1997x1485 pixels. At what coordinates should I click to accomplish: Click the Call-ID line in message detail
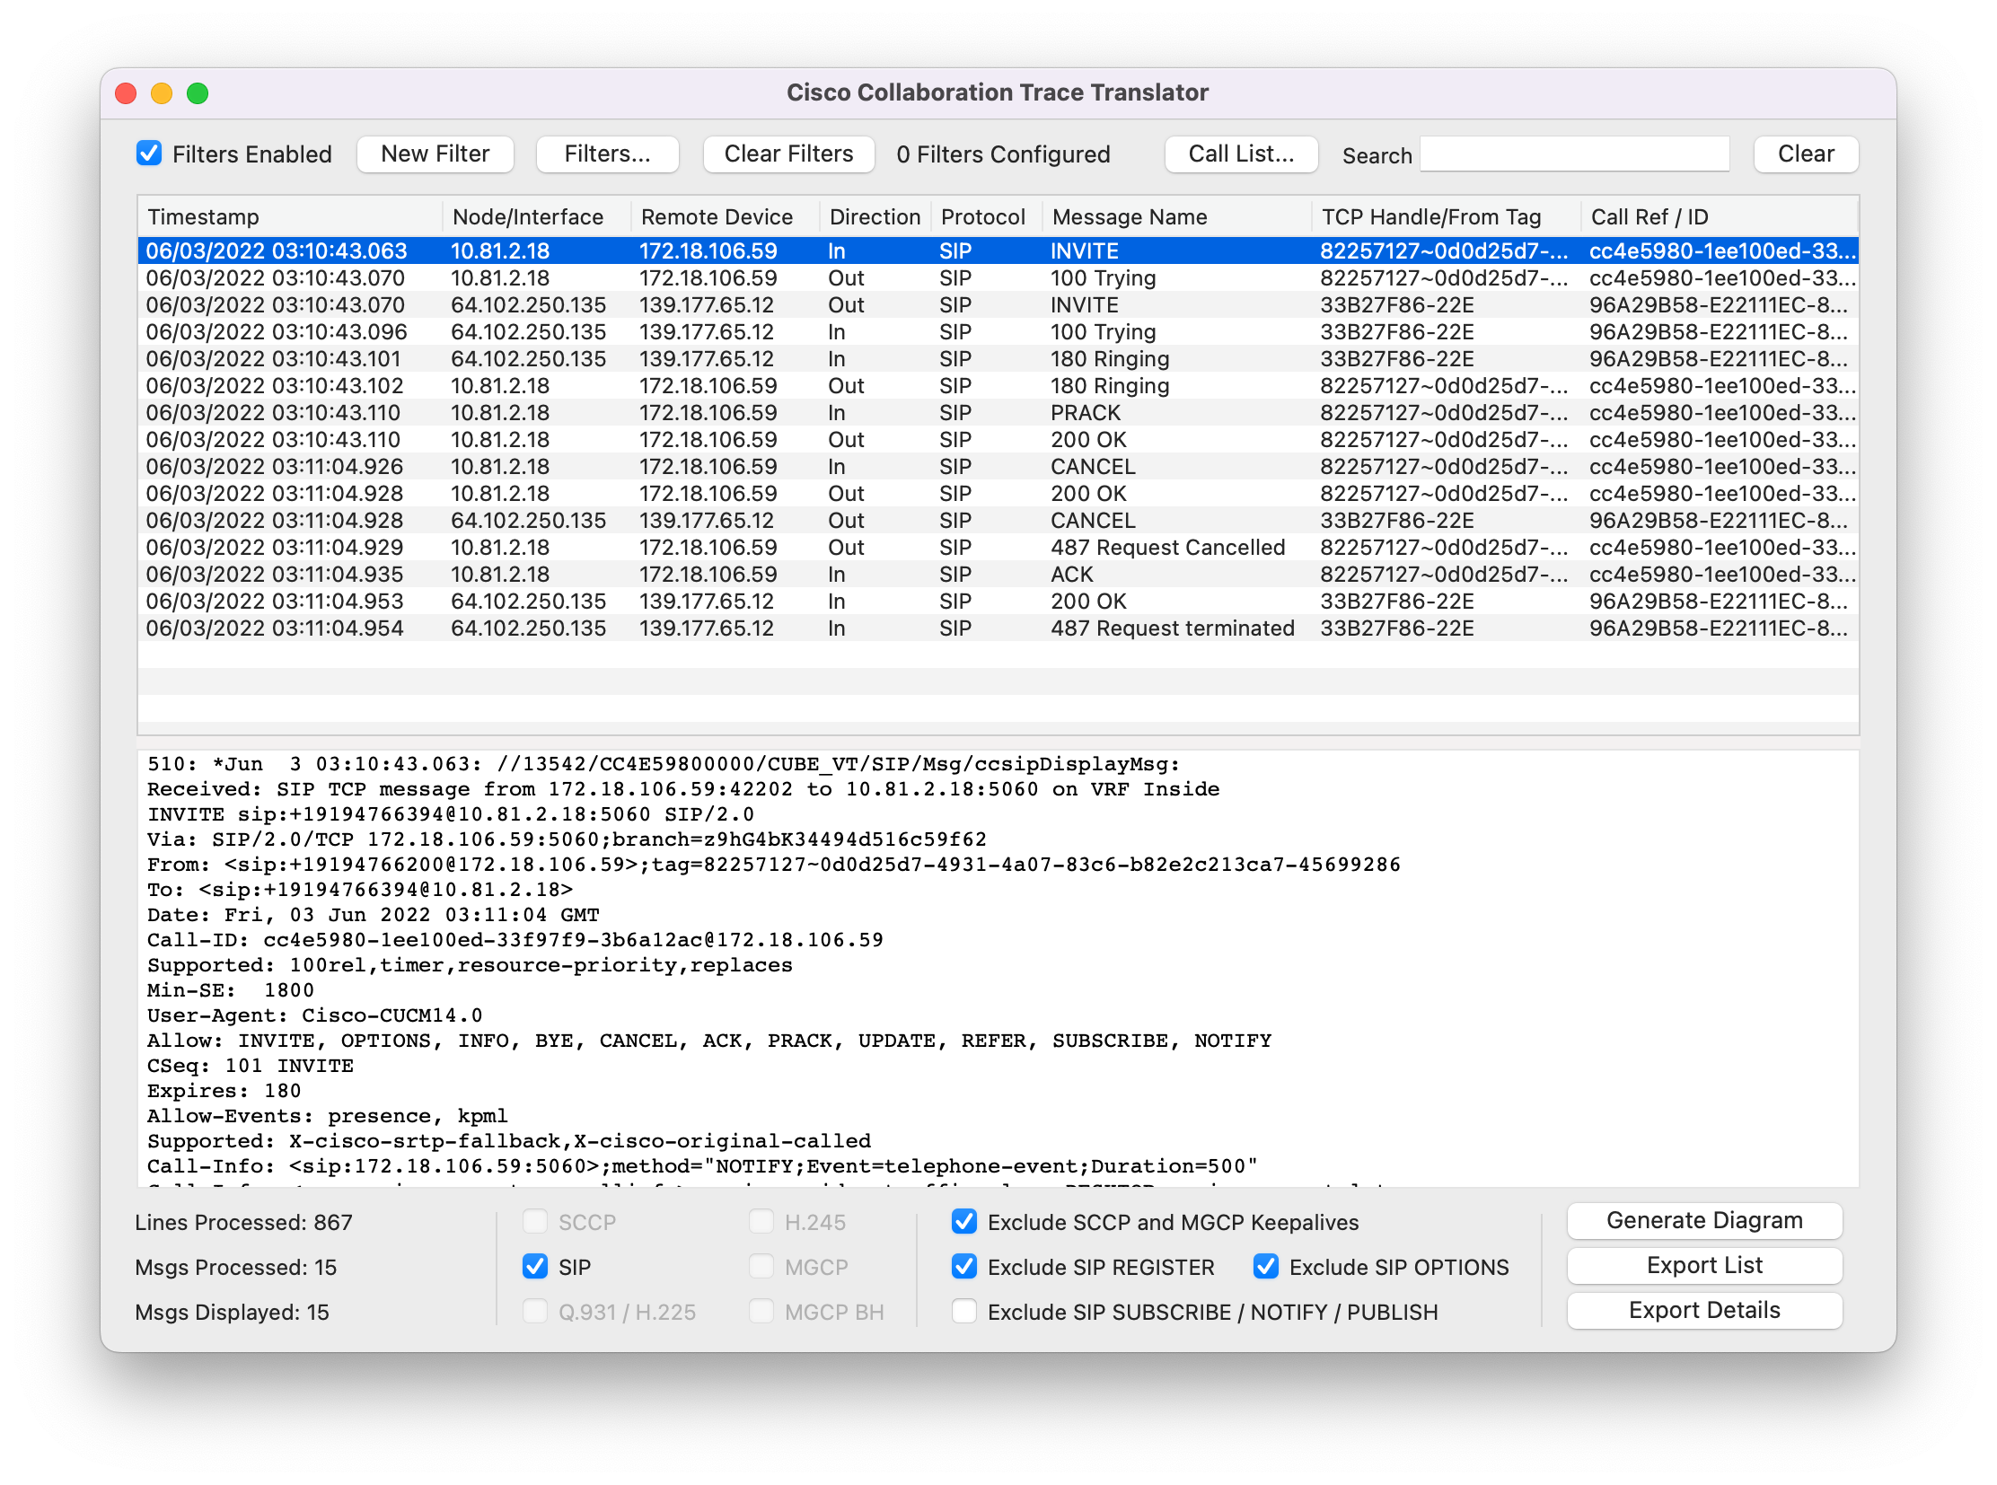coord(515,940)
